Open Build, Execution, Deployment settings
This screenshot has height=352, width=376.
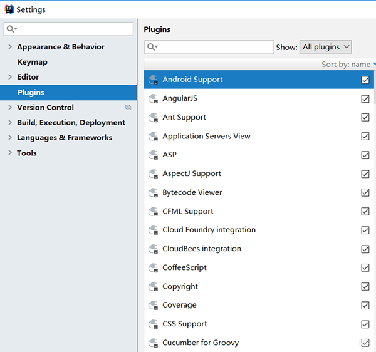[71, 123]
